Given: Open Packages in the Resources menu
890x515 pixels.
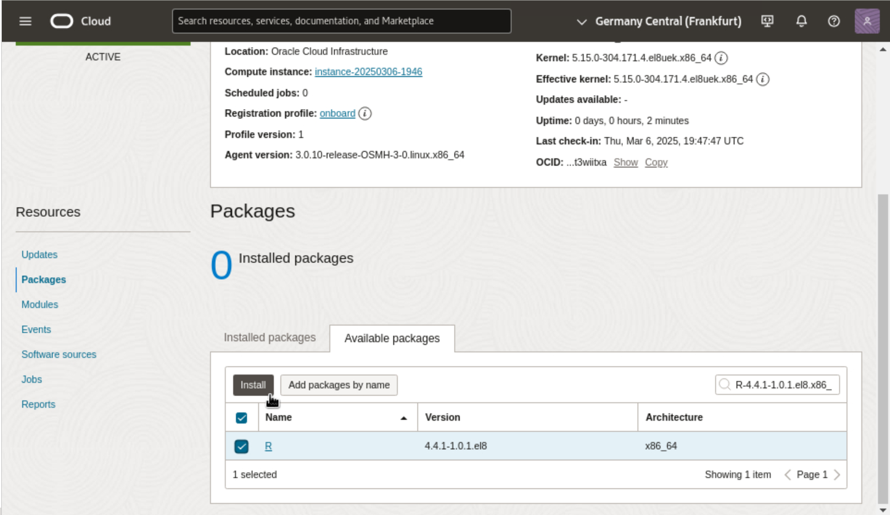Looking at the screenshot, I should point(44,280).
